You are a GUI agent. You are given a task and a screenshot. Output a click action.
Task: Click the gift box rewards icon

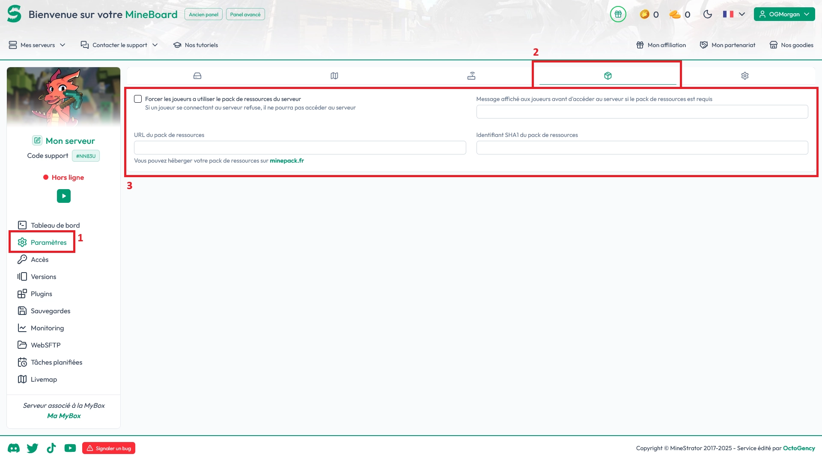(618, 14)
